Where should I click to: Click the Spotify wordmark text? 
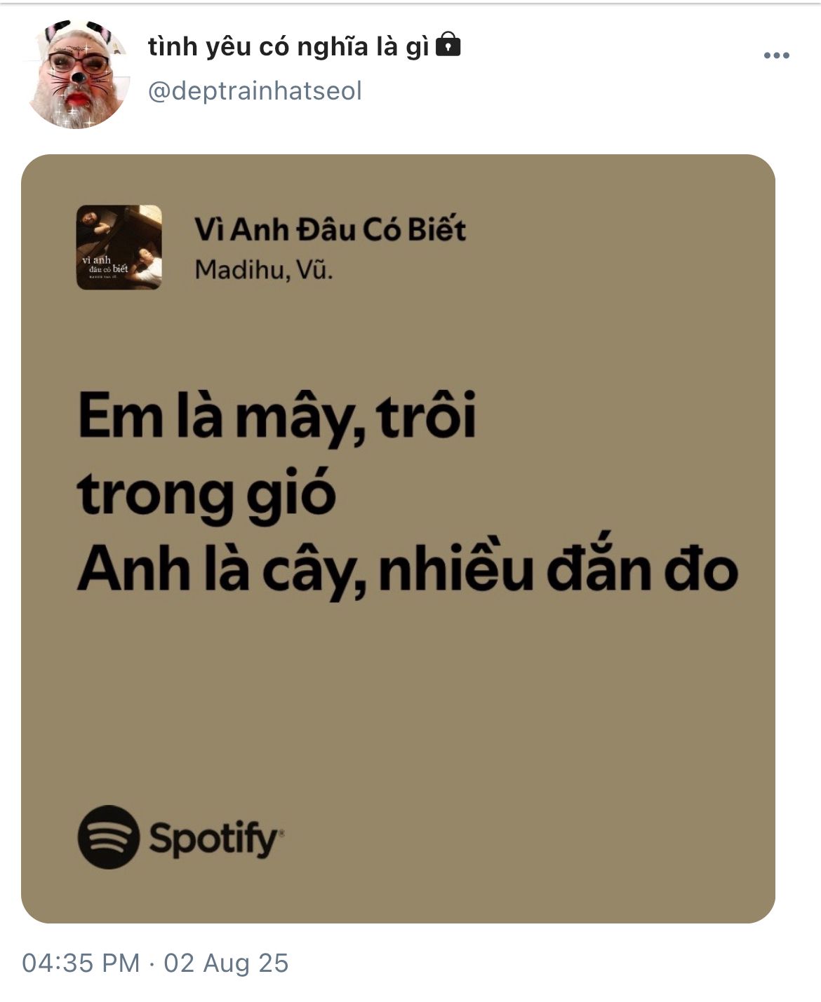(x=214, y=838)
